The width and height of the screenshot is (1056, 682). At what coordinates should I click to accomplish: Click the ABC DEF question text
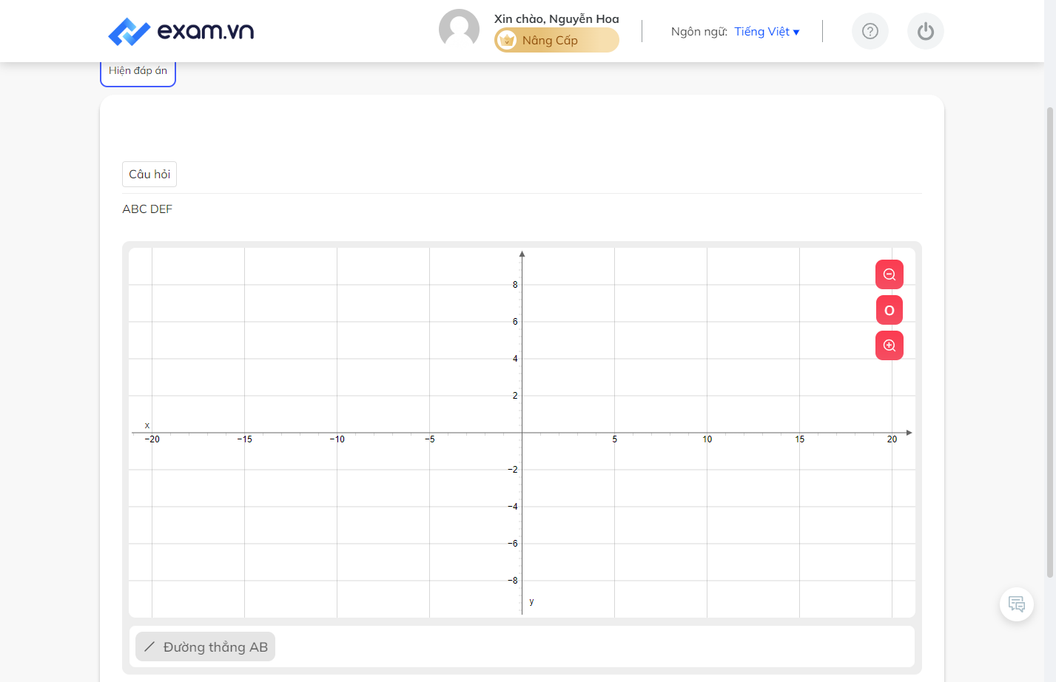[147, 209]
